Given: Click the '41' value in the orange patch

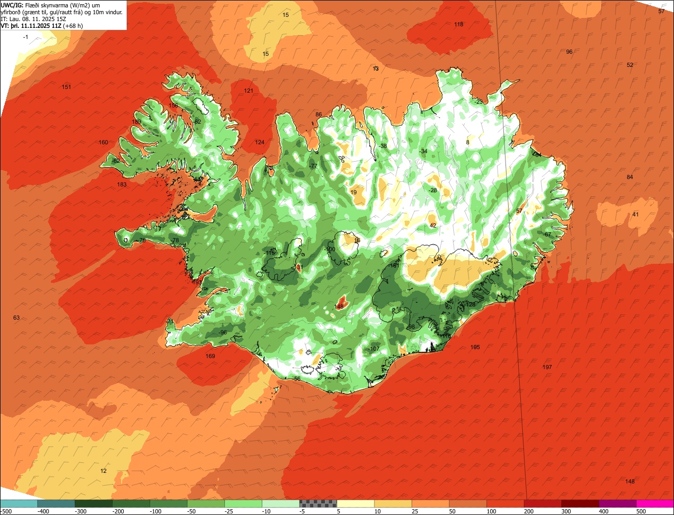Looking at the screenshot, I should coord(636,214).
